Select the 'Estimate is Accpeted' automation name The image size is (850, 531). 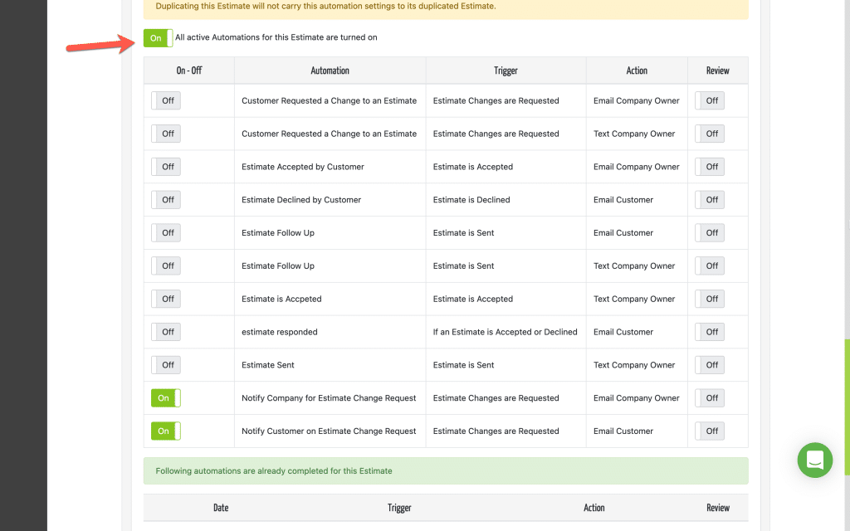pyautogui.click(x=282, y=299)
